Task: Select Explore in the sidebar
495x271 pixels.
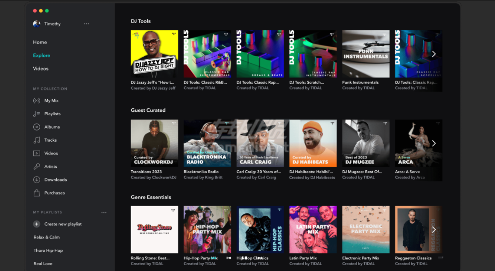Action: 41,55
